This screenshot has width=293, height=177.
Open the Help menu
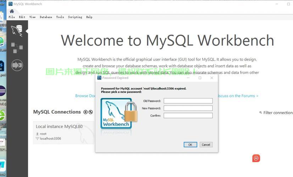(x=89, y=17)
